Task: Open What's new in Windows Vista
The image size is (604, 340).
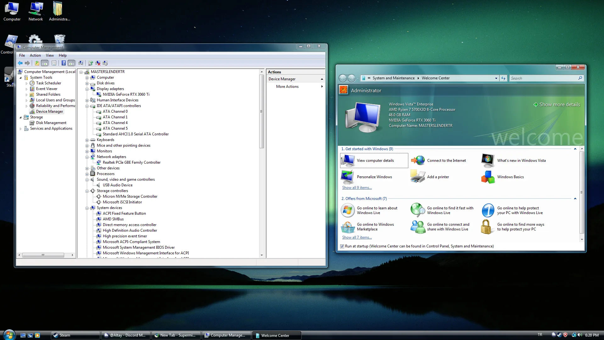Action: coord(514,161)
